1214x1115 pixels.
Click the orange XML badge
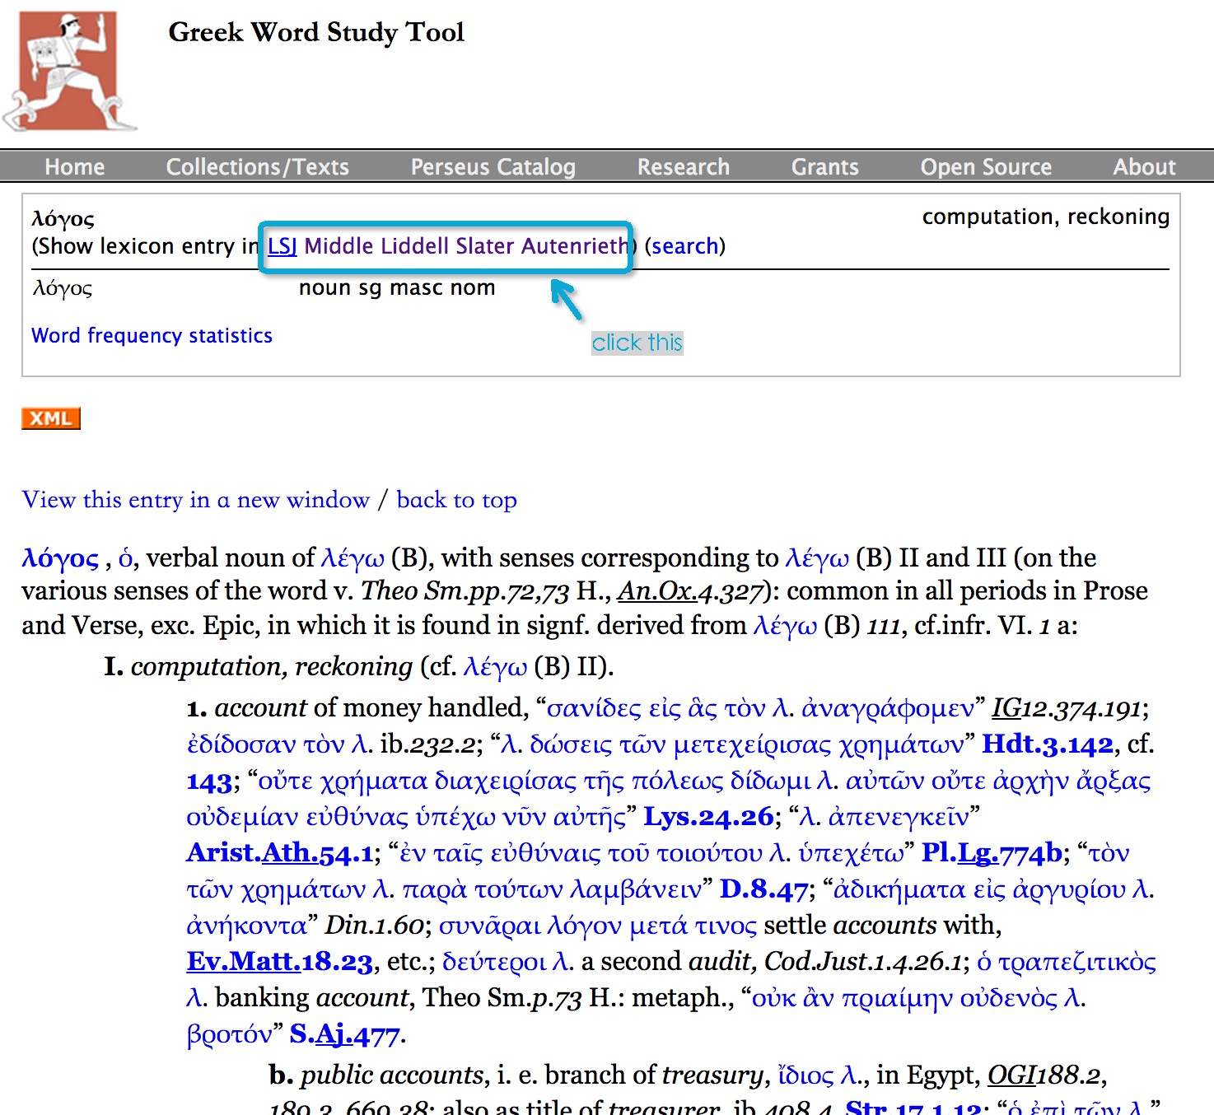point(51,418)
